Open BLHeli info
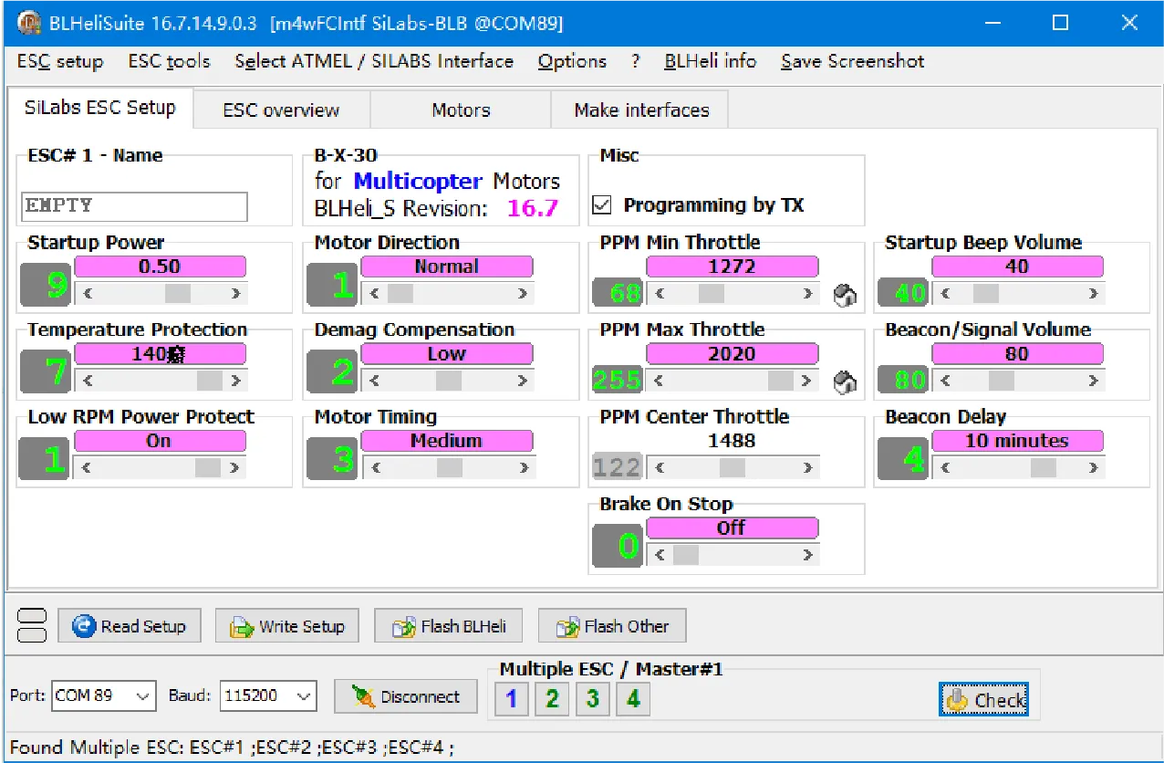 [x=710, y=61]
